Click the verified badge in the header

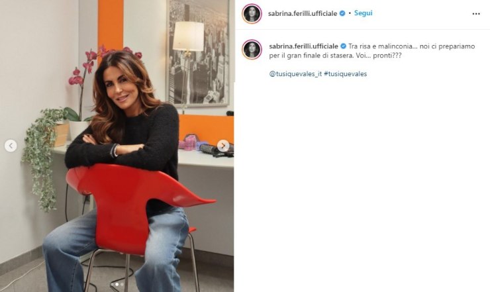pos(342,13)
